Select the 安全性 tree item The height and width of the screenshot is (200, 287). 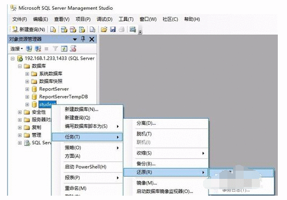tap(39, 112)
